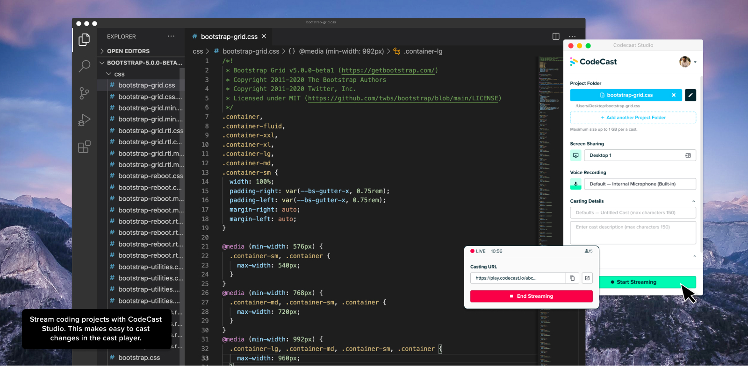Open the Search view in activity bar
This screenshot has height=366, width=748.
(84, 66)
